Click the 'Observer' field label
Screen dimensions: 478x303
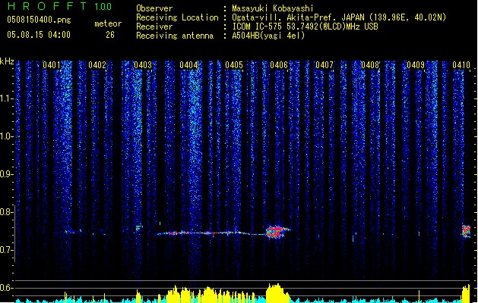(x=154, y=8)
